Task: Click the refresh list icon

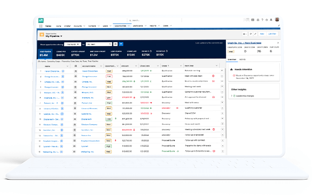Action: [251, 34]
